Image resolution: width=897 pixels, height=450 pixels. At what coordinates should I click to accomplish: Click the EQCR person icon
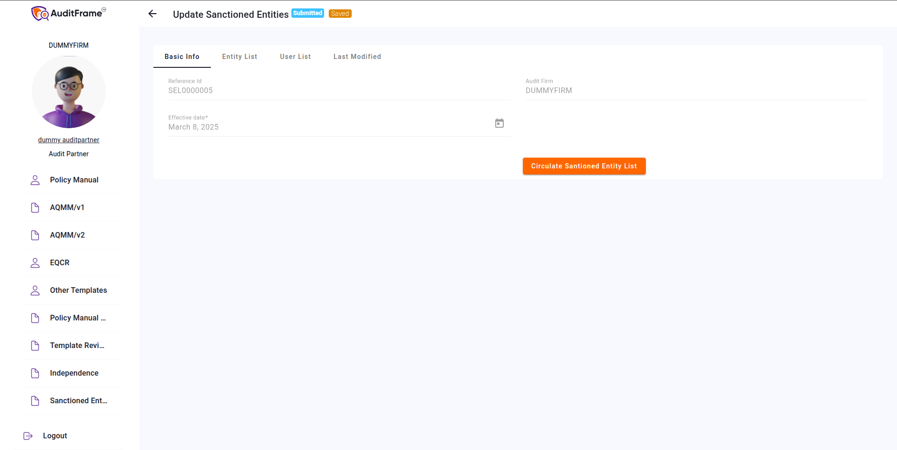pyautogui.click(x=35, y=263)
